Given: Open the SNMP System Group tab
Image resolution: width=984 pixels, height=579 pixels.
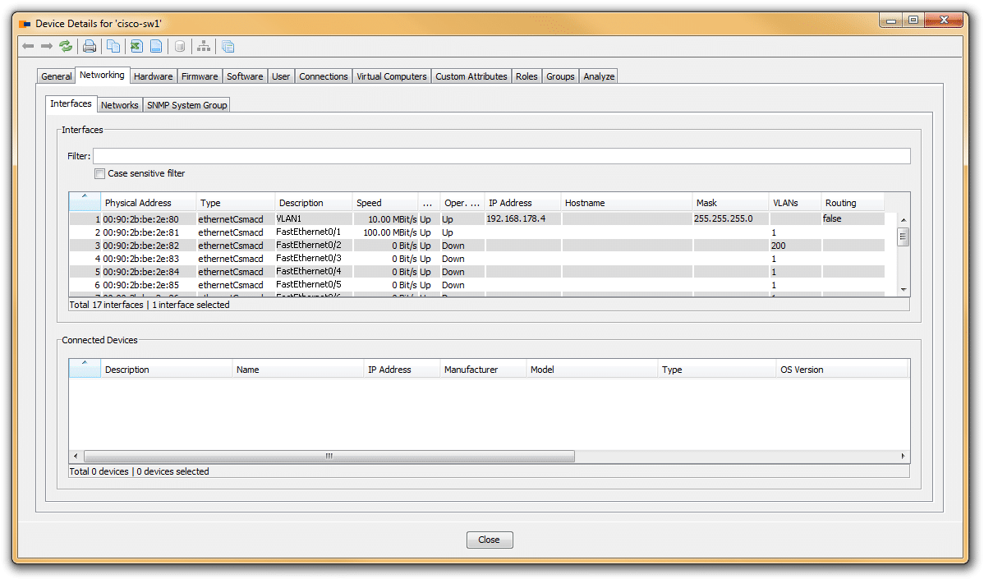Looking at the screenshot, I should tap(186, 105).
